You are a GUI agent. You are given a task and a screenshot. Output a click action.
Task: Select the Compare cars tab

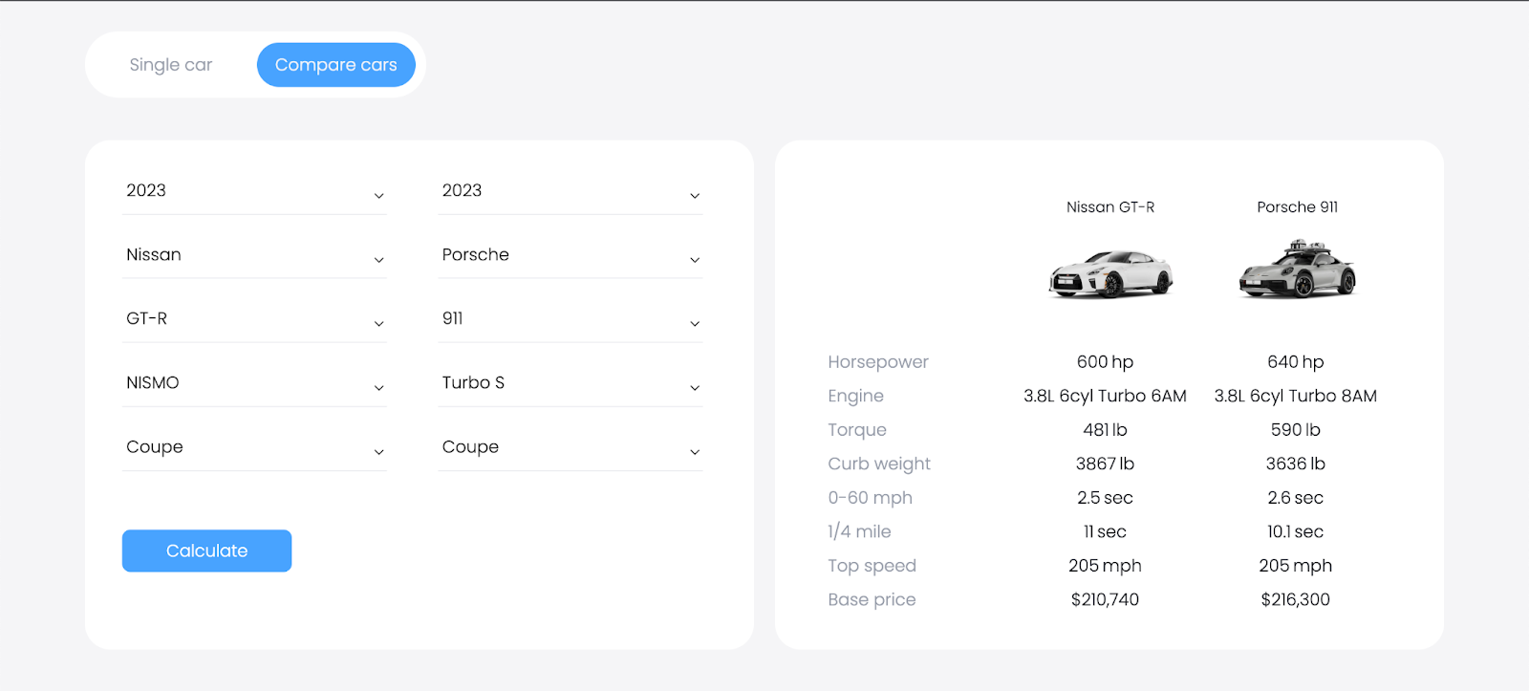(335, 65)
